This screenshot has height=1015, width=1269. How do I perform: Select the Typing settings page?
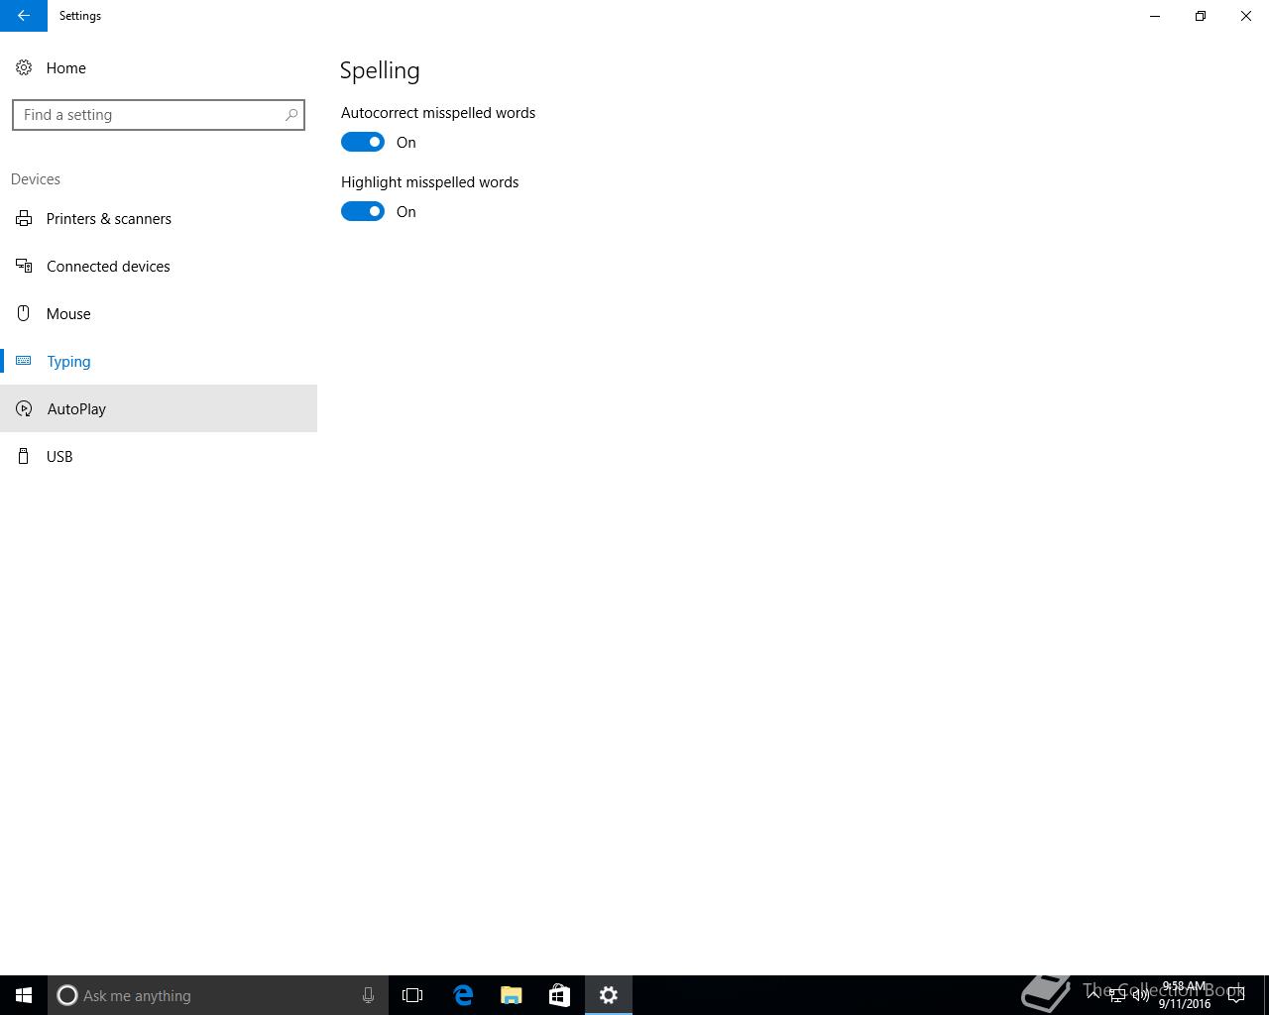[159, 361]
